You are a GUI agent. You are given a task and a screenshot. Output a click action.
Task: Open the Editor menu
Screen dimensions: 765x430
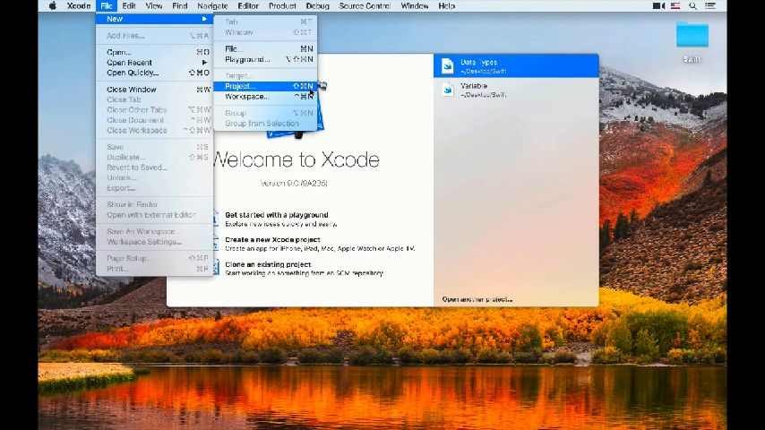[x=248, y=6]
